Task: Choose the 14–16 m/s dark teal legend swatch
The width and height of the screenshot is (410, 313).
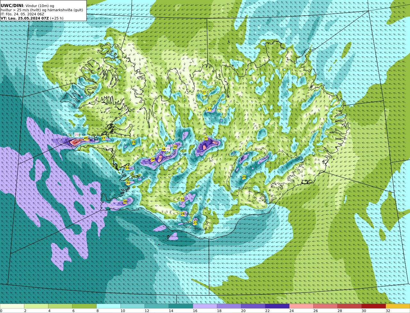Action: coord(181,306)
